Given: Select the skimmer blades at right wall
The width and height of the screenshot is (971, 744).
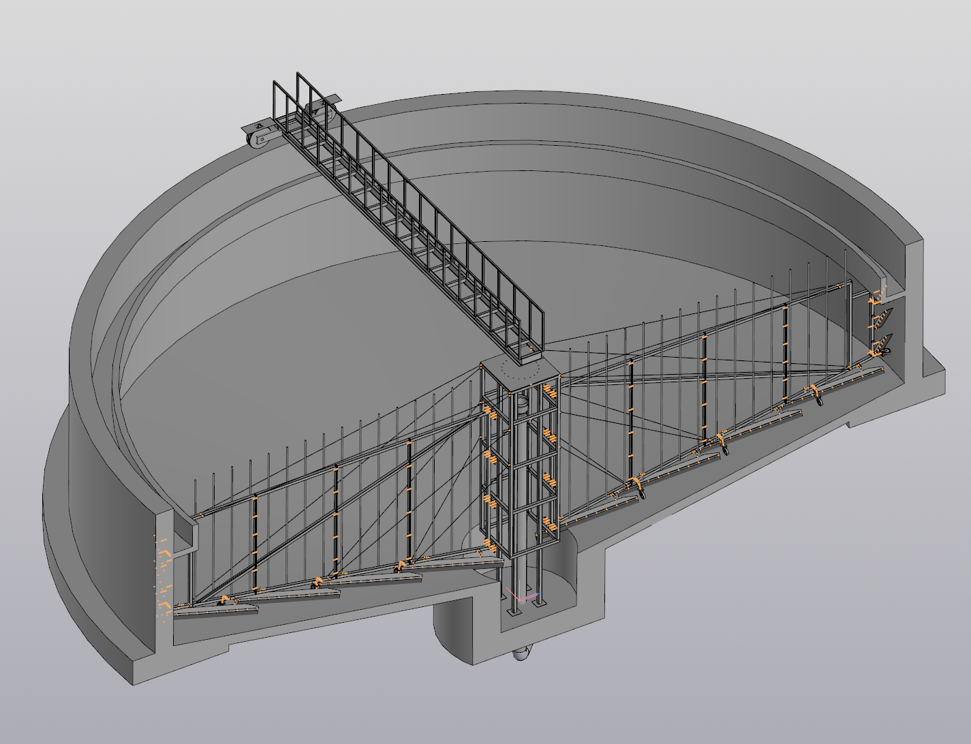Looking at the screenshot, I should (x=884, y=327).
